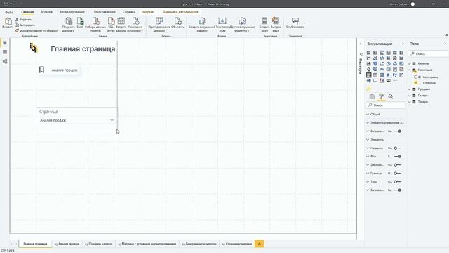Select the donut chart visual icon
The image size is (449, 253).
point(395,64)
